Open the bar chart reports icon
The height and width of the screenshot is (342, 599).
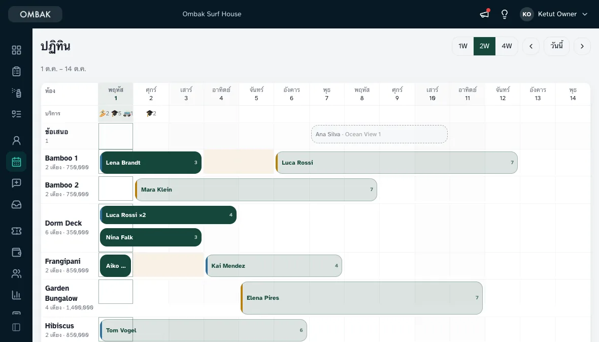(x=16, y=295)
